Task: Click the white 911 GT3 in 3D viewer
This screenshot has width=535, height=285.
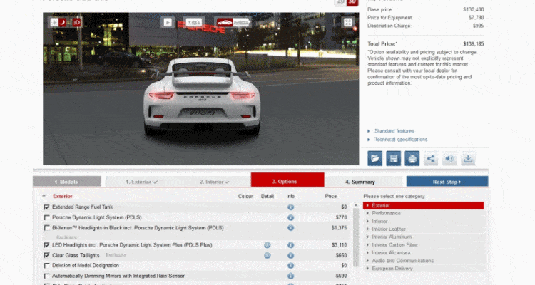Action: click(x=202, y=96)
